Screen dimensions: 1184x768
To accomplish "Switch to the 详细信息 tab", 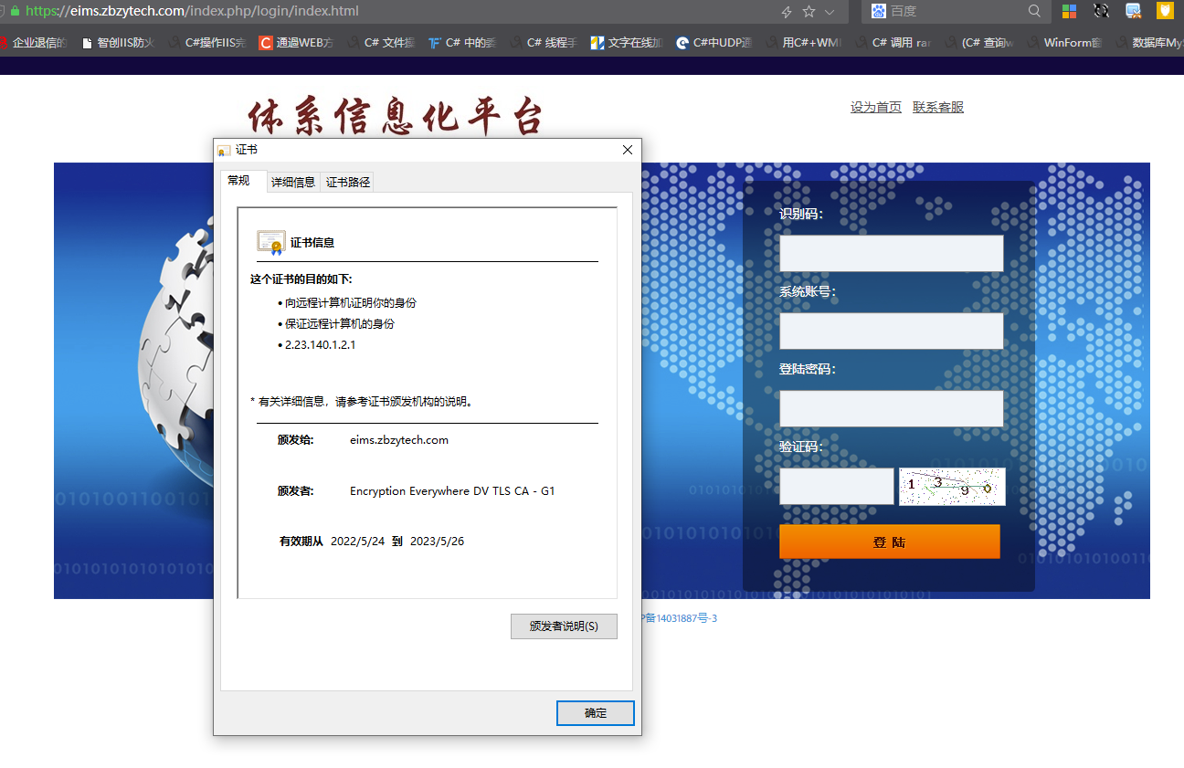I will (x=293, y=182).
